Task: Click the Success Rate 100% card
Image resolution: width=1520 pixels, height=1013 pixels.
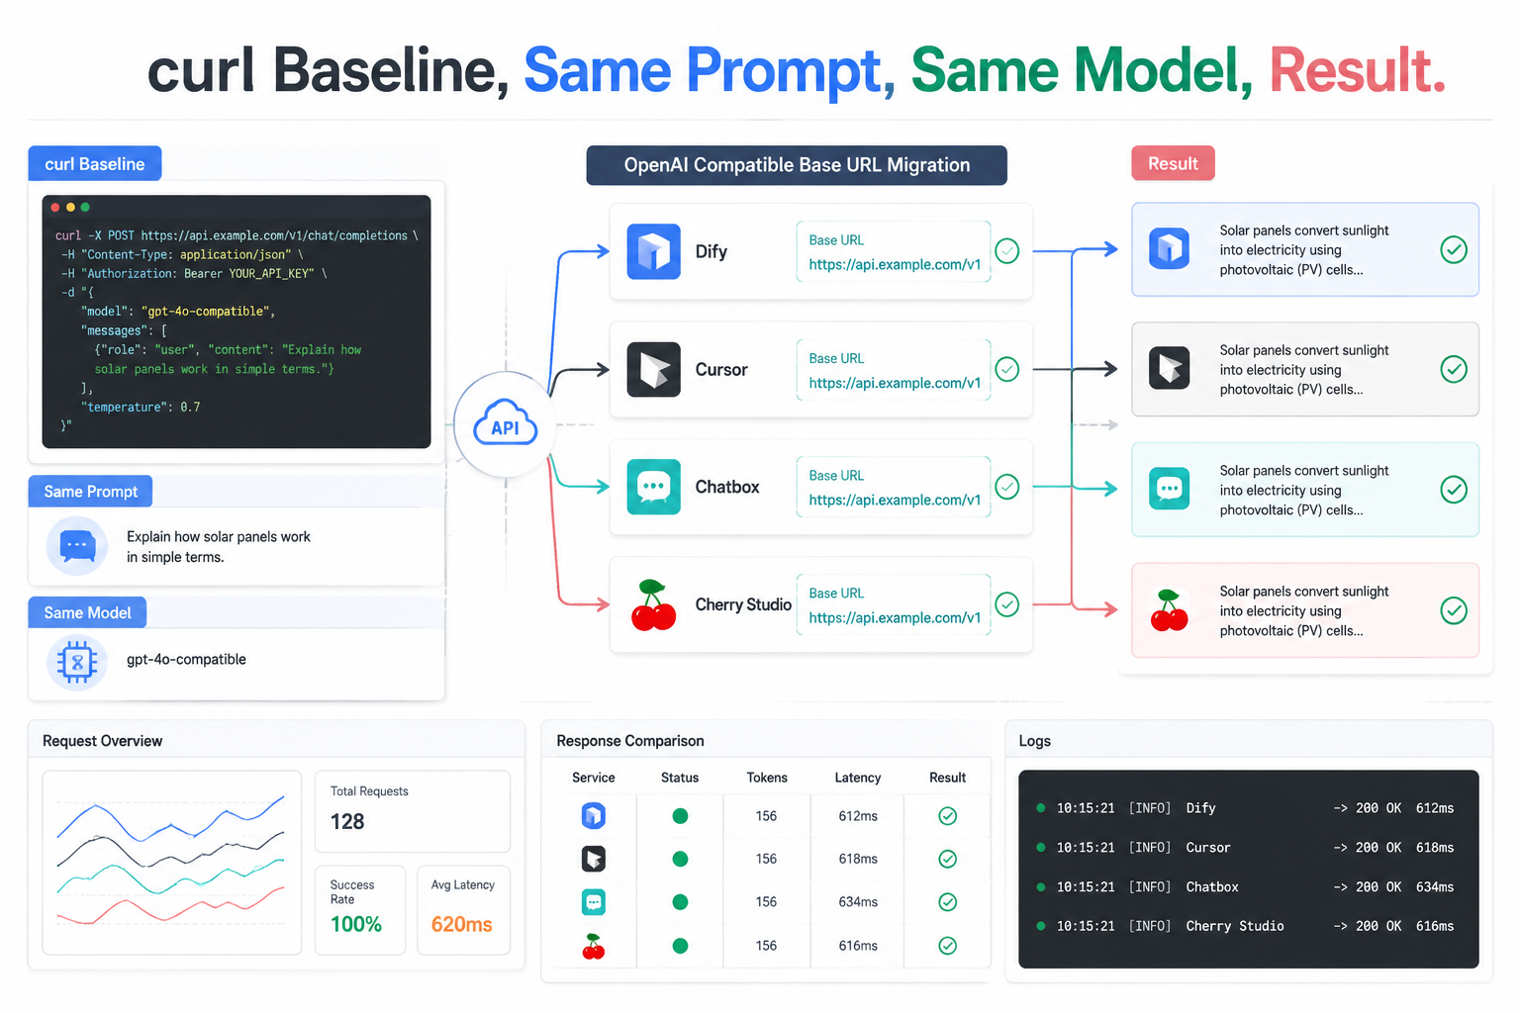Action: pos(360,910)
